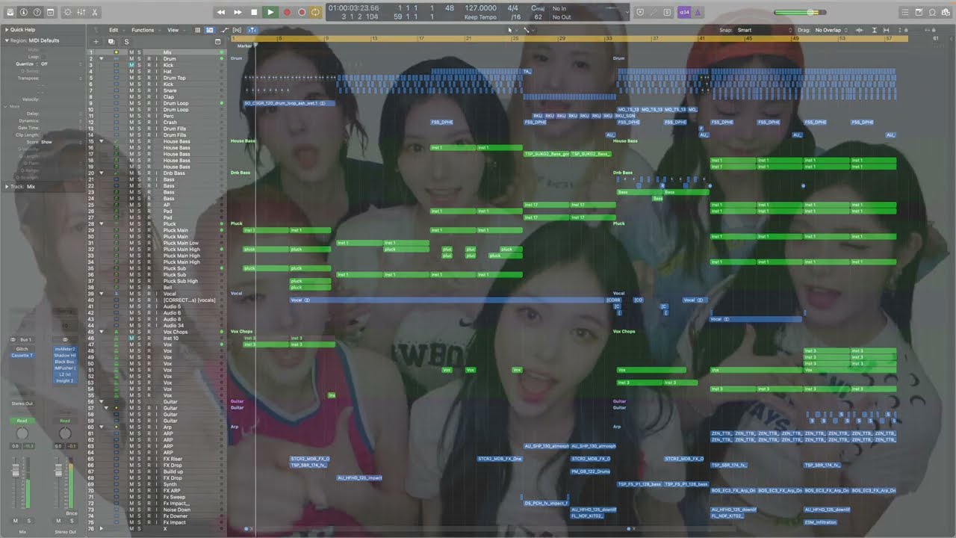Open the Note Pads icon
The image size is (956, 538).
point(919,12)
